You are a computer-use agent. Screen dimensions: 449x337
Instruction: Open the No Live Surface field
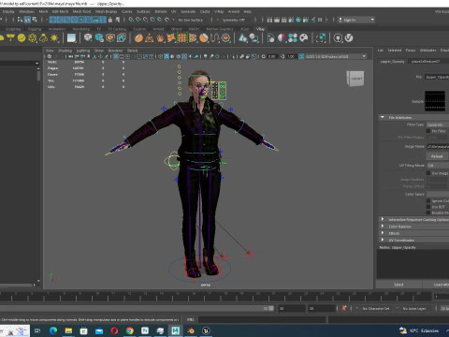pos(191,20)
